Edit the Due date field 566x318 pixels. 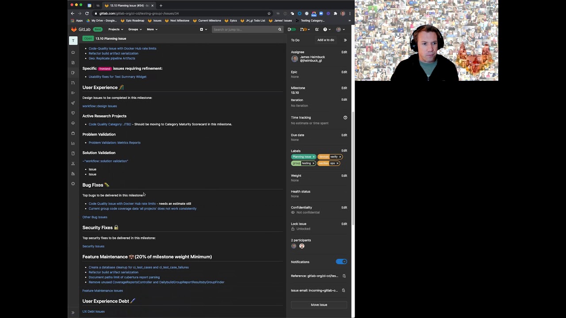(x=344, y=135)
